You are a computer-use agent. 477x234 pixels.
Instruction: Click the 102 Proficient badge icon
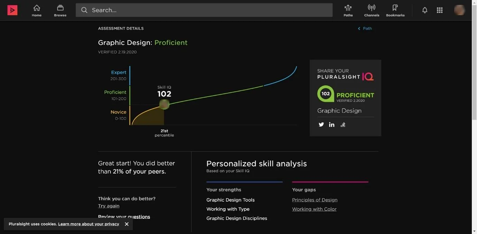tap(326, 94)
